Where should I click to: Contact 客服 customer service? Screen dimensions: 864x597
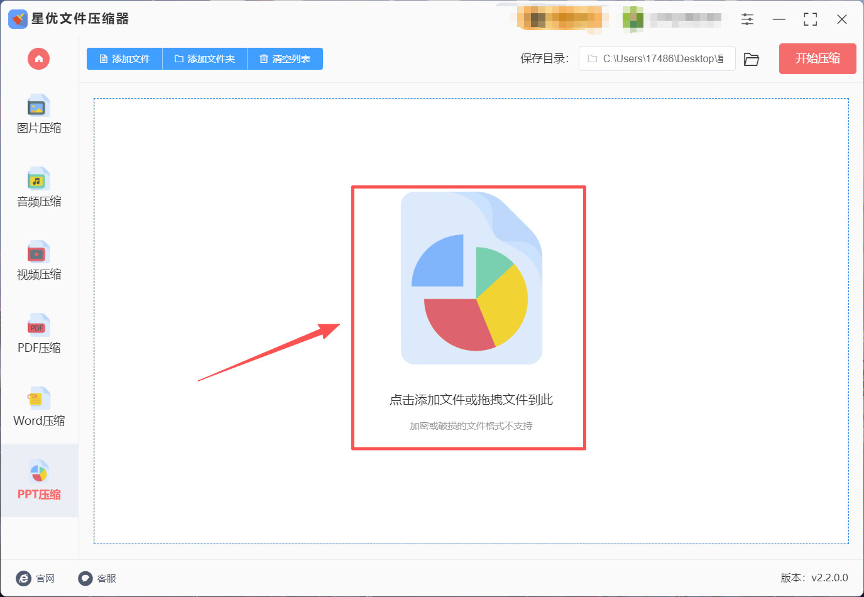coord(97,578)
